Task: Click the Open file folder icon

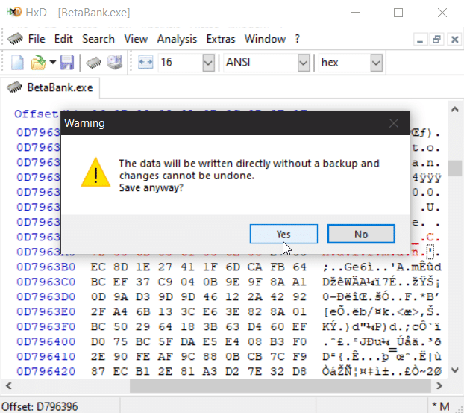Action: [37, 63]
